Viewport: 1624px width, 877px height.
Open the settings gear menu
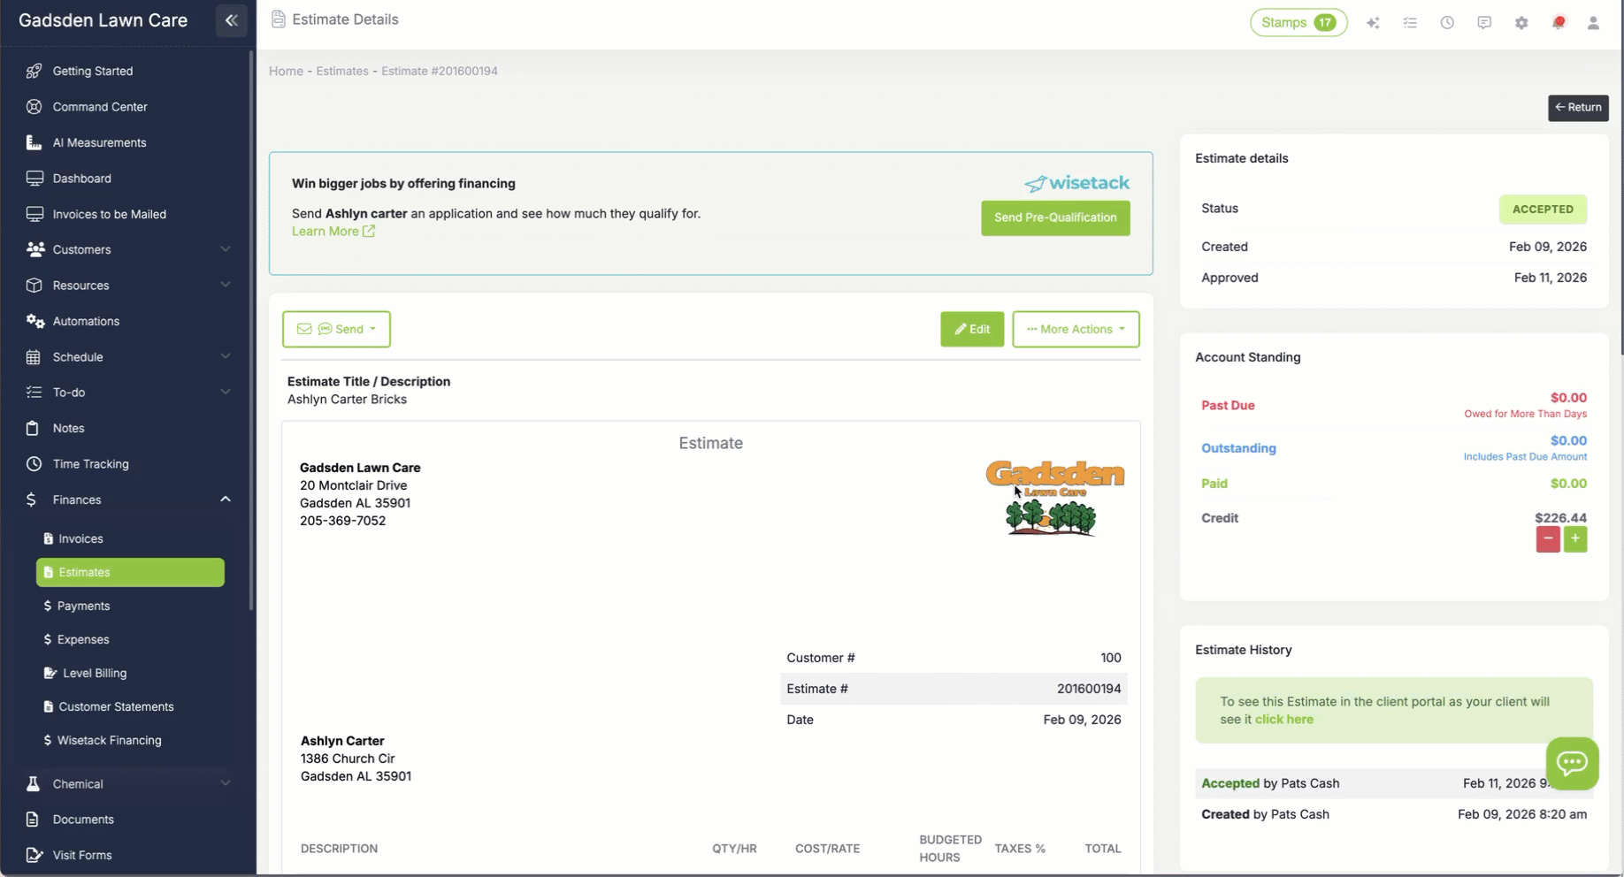pos(1521,22)
